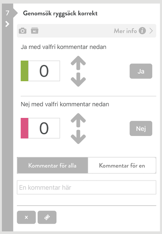The width and height of the screenshot is (162, 234).
Task: Select the step 7 number marker
Action: 7,13
